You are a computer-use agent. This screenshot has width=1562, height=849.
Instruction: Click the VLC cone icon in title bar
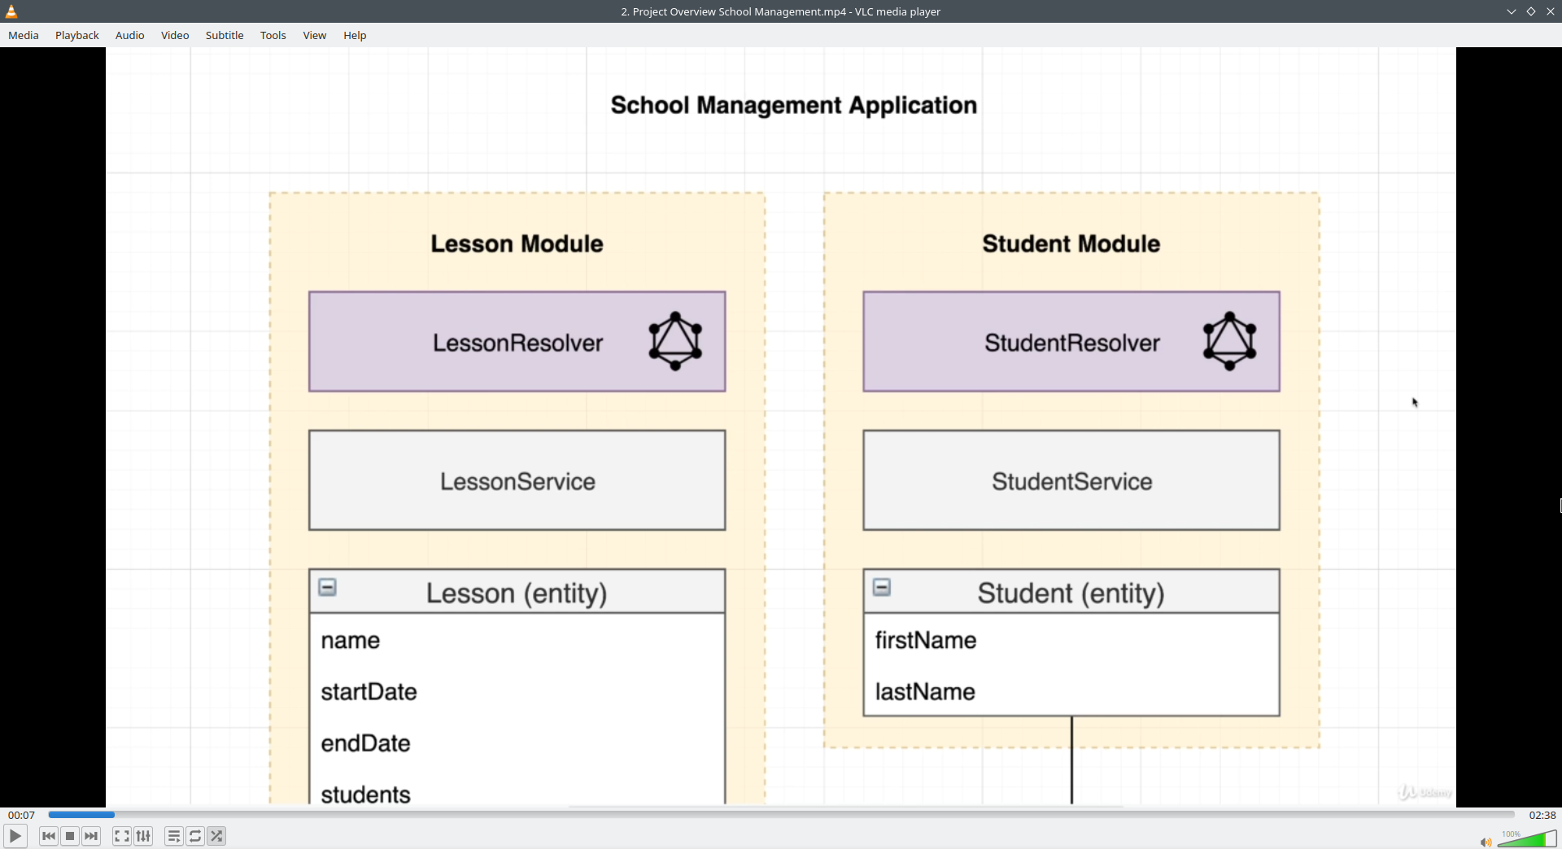point(11,11)
